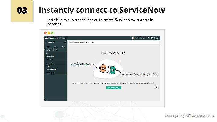Open the settings gear in ServiceNow header

157,38
